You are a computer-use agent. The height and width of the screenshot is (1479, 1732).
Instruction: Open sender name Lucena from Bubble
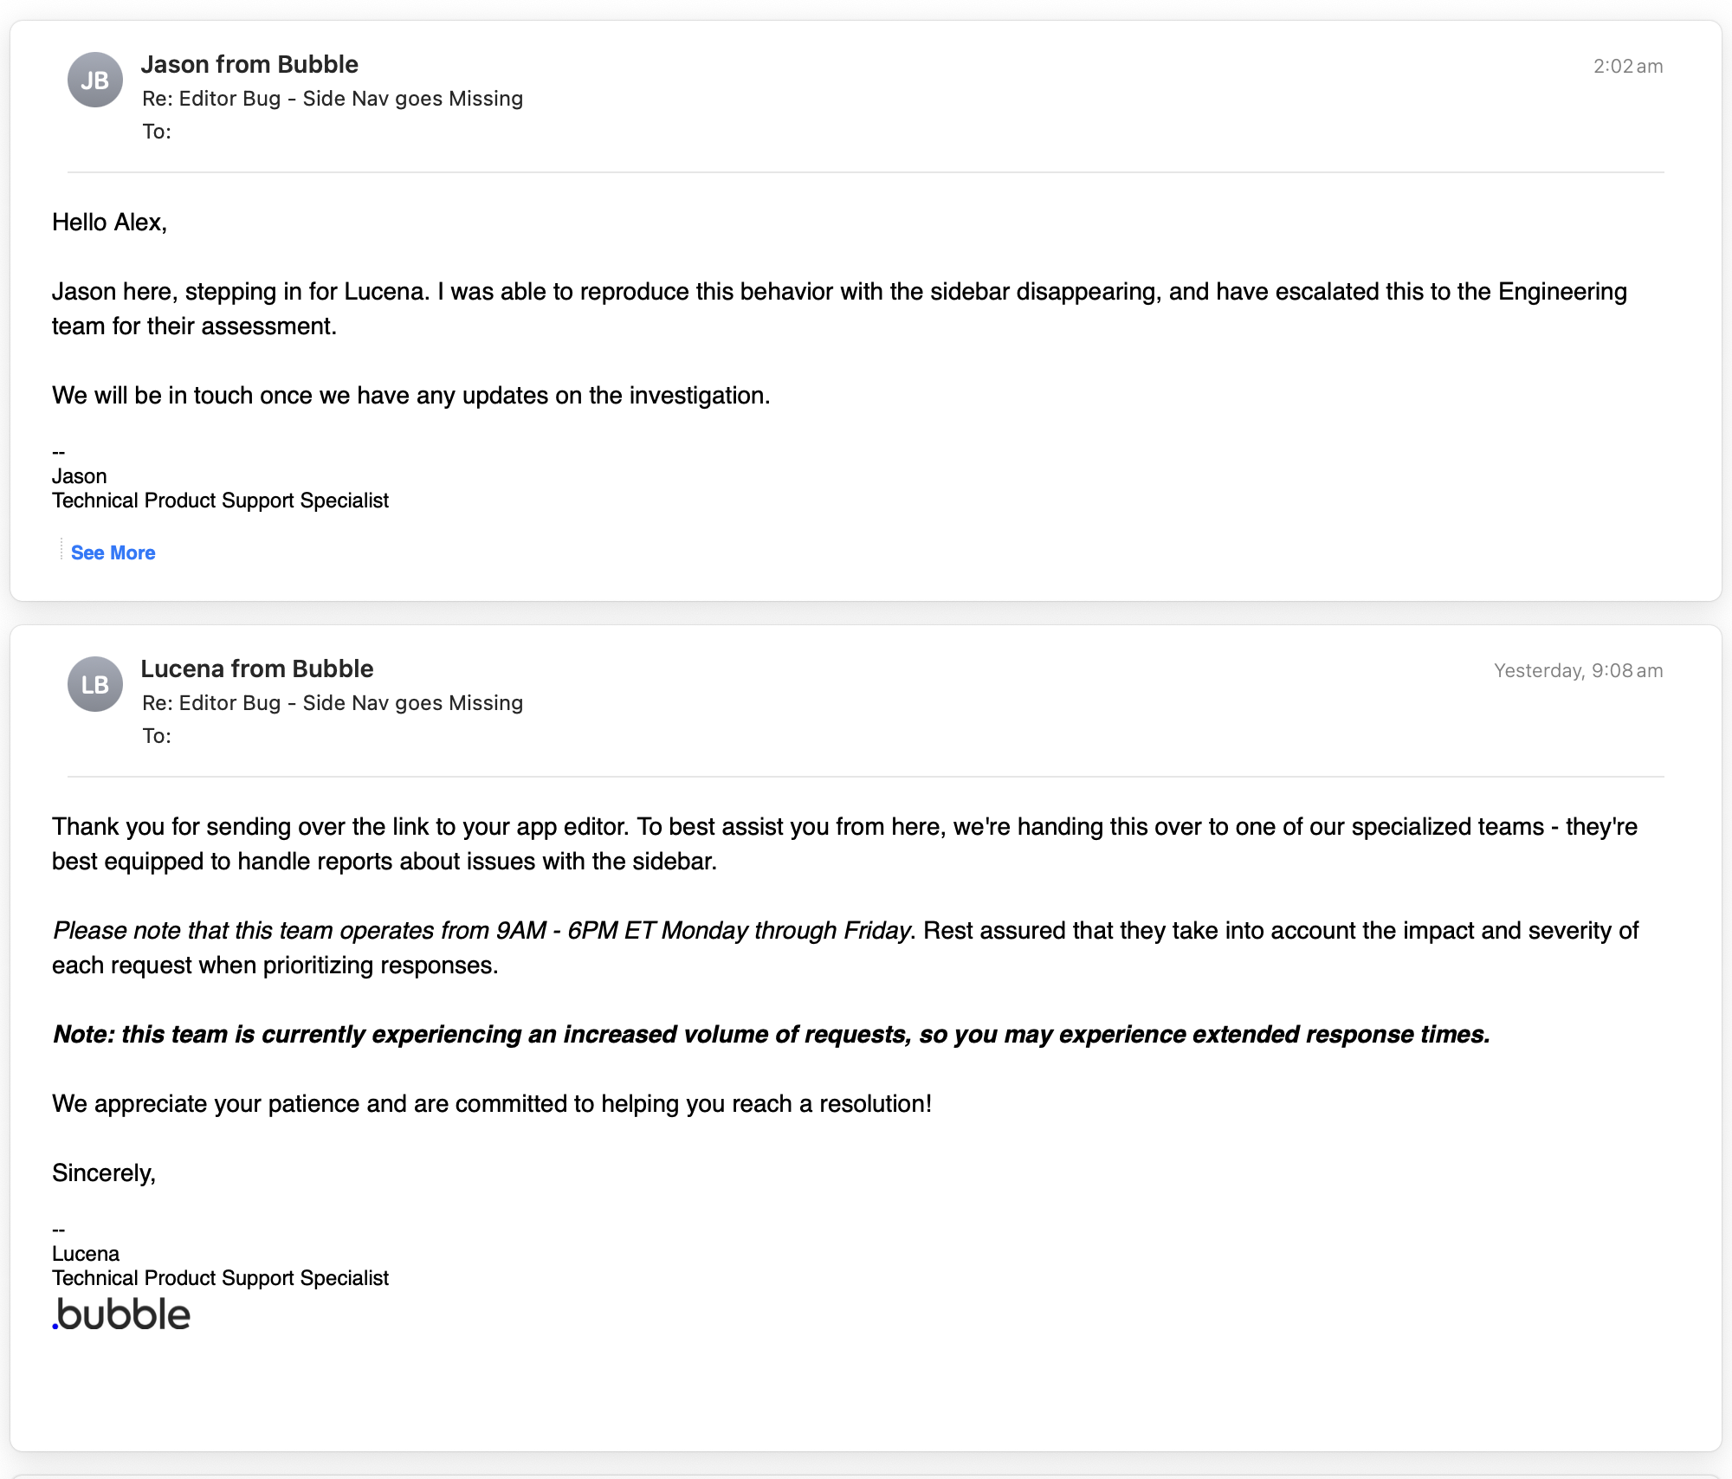coord(257,668)
